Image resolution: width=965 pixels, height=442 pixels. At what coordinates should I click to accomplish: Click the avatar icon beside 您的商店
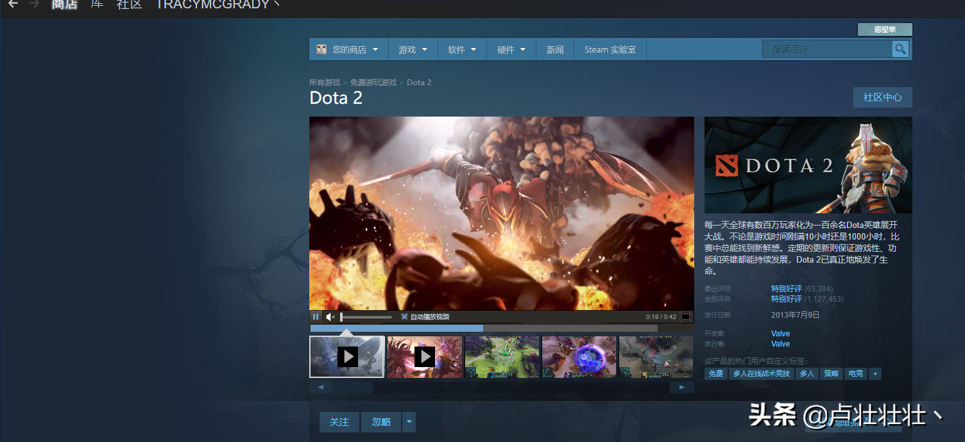(x=321, y=49)
